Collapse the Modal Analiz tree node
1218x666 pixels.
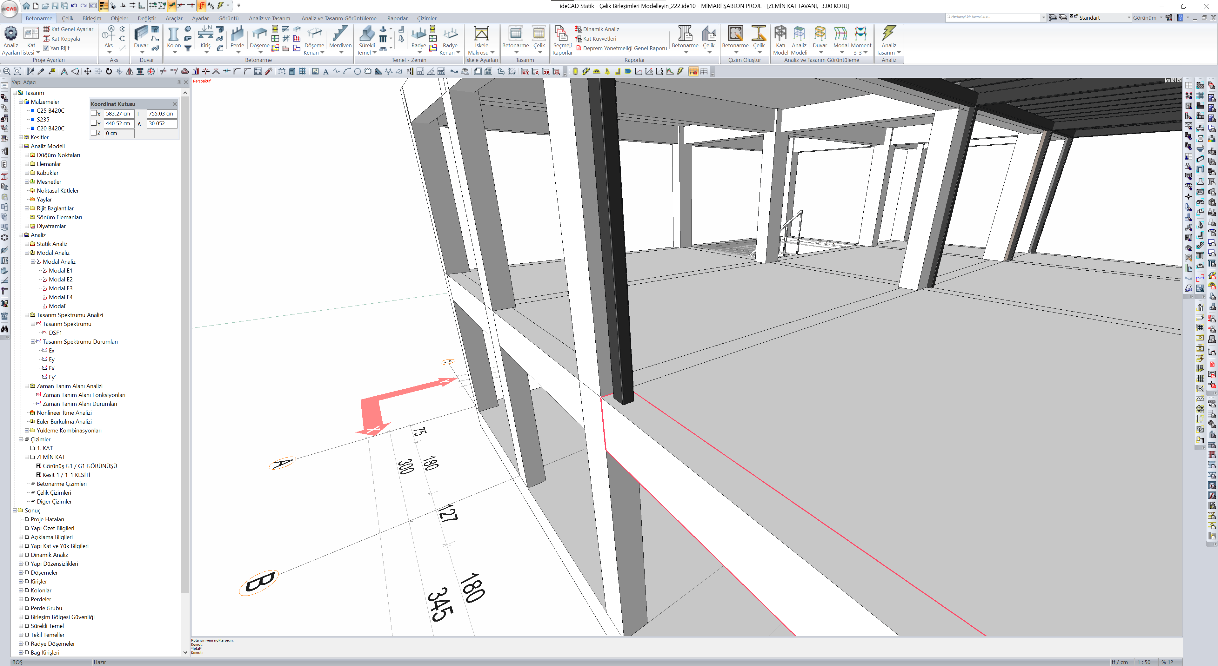coord(27,253)
